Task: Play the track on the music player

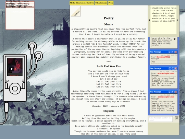Action: point(12,69)
